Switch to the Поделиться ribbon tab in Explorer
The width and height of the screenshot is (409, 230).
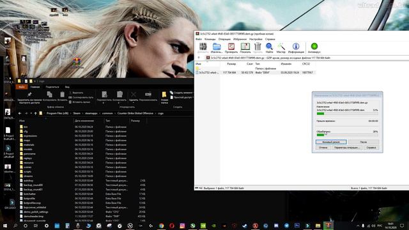[52, 87]
